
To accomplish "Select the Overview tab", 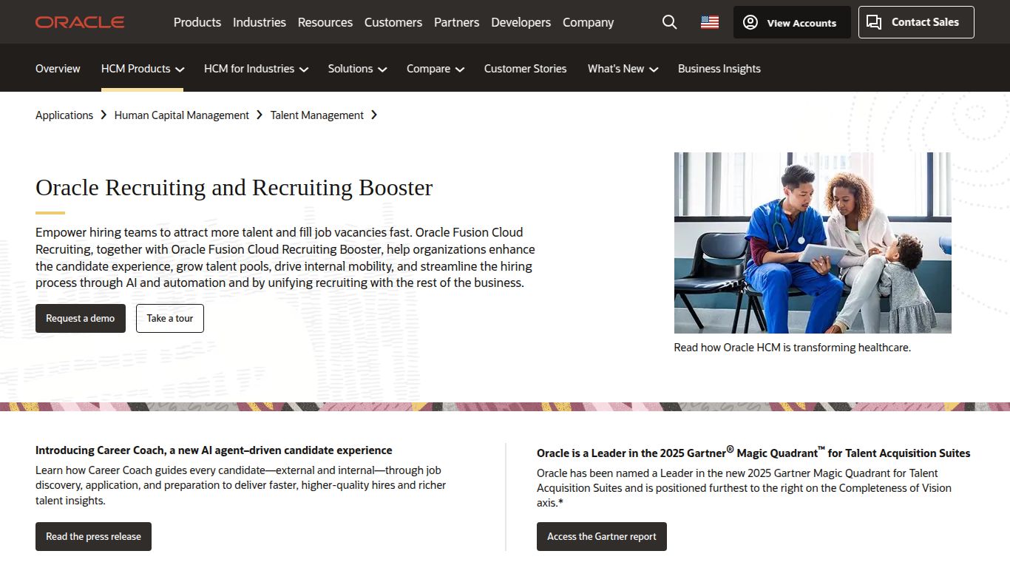I will [57, 68].
